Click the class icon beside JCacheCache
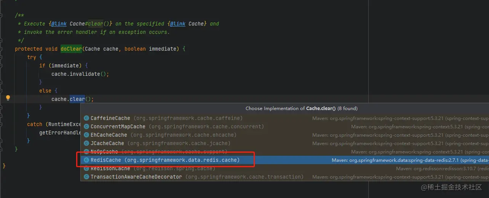 coord(86,144)
